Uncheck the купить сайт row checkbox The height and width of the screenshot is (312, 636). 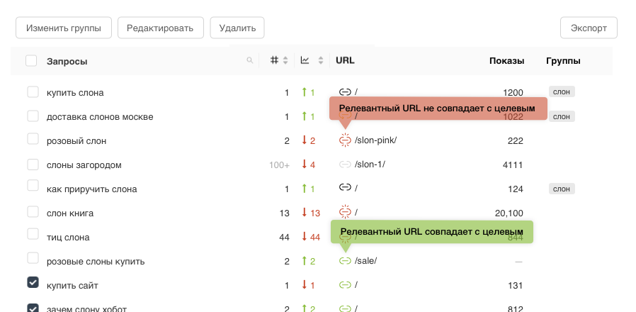point(33,282)
